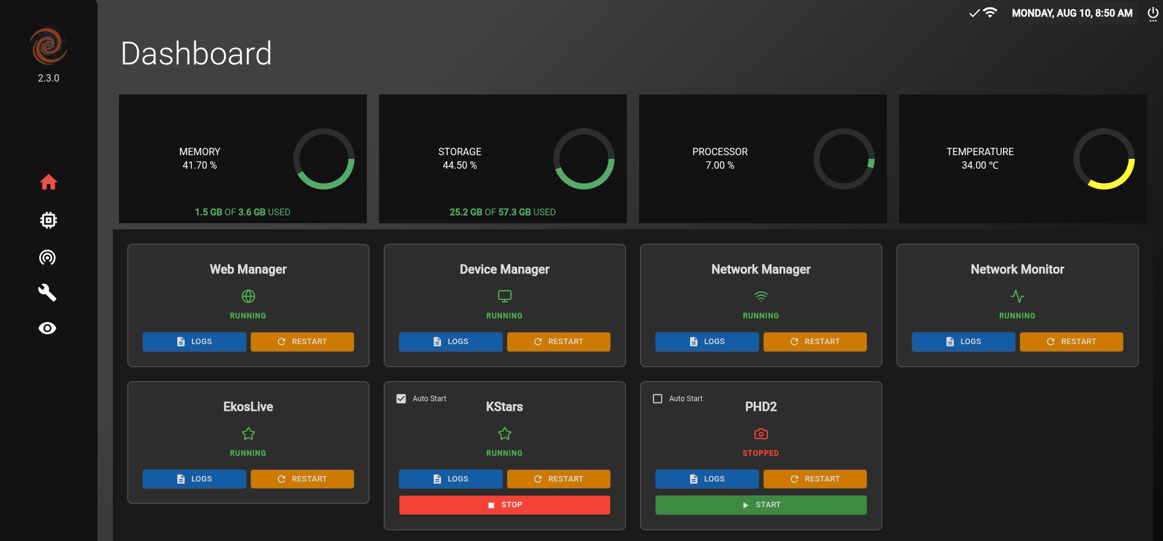Click the Web Manager globe icon
This screenshot has width=1163, height=541.
tap(248, 296)
